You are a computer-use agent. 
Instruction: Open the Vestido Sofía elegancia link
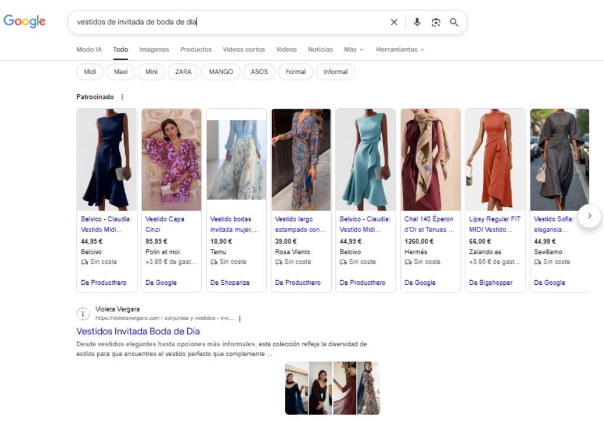click(x=554, y=225)
